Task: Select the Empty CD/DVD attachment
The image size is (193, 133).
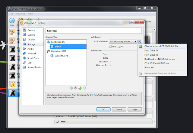Action: click(x=68, y=47)
